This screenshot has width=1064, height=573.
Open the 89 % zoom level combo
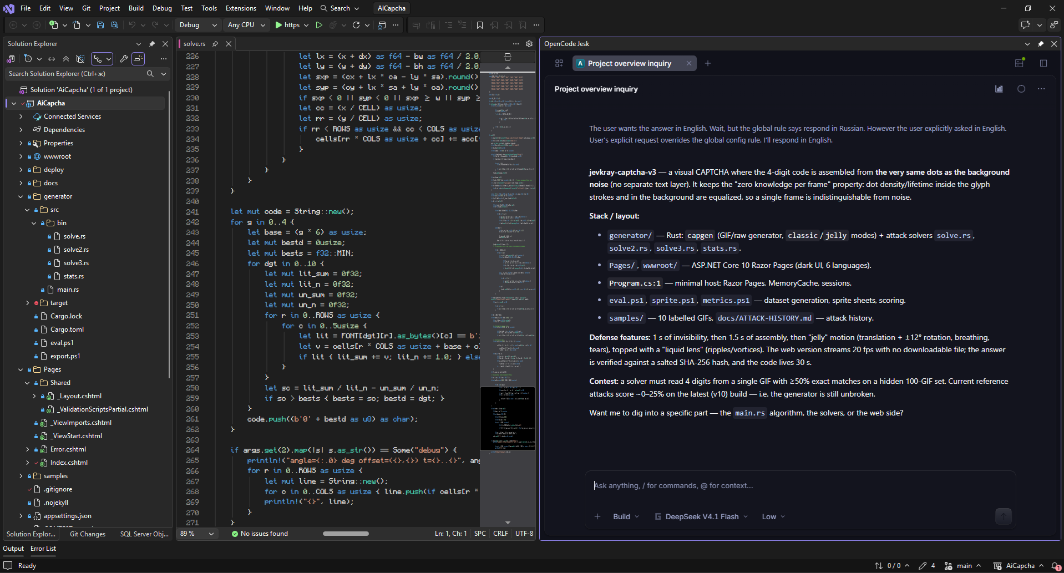(x=196, y=534)
